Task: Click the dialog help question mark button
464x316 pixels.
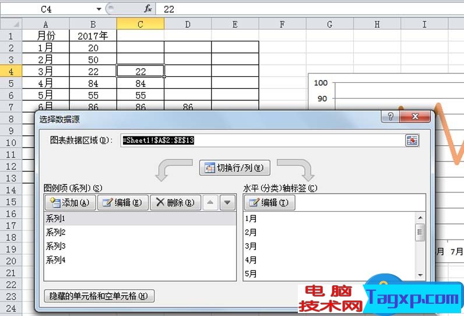Action: click(x=391, y=117)
